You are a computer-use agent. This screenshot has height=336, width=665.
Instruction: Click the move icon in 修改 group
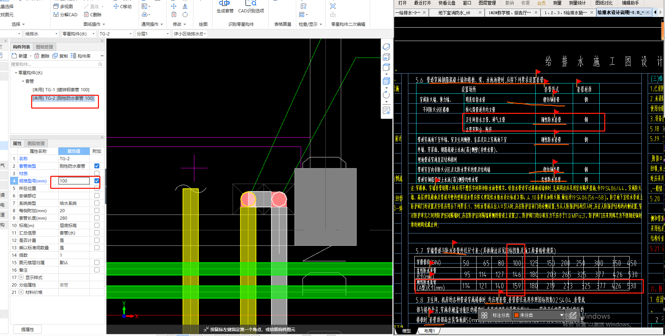[x=174, y=6]
